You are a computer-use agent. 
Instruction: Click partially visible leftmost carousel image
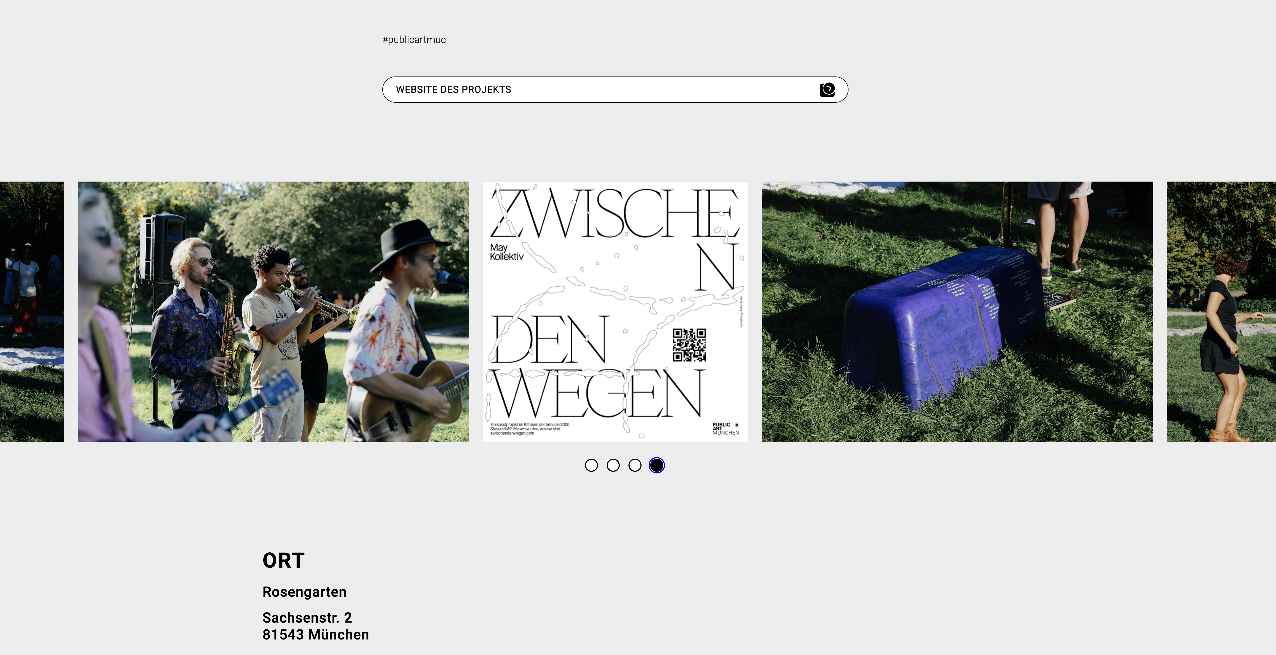point(32,311)
